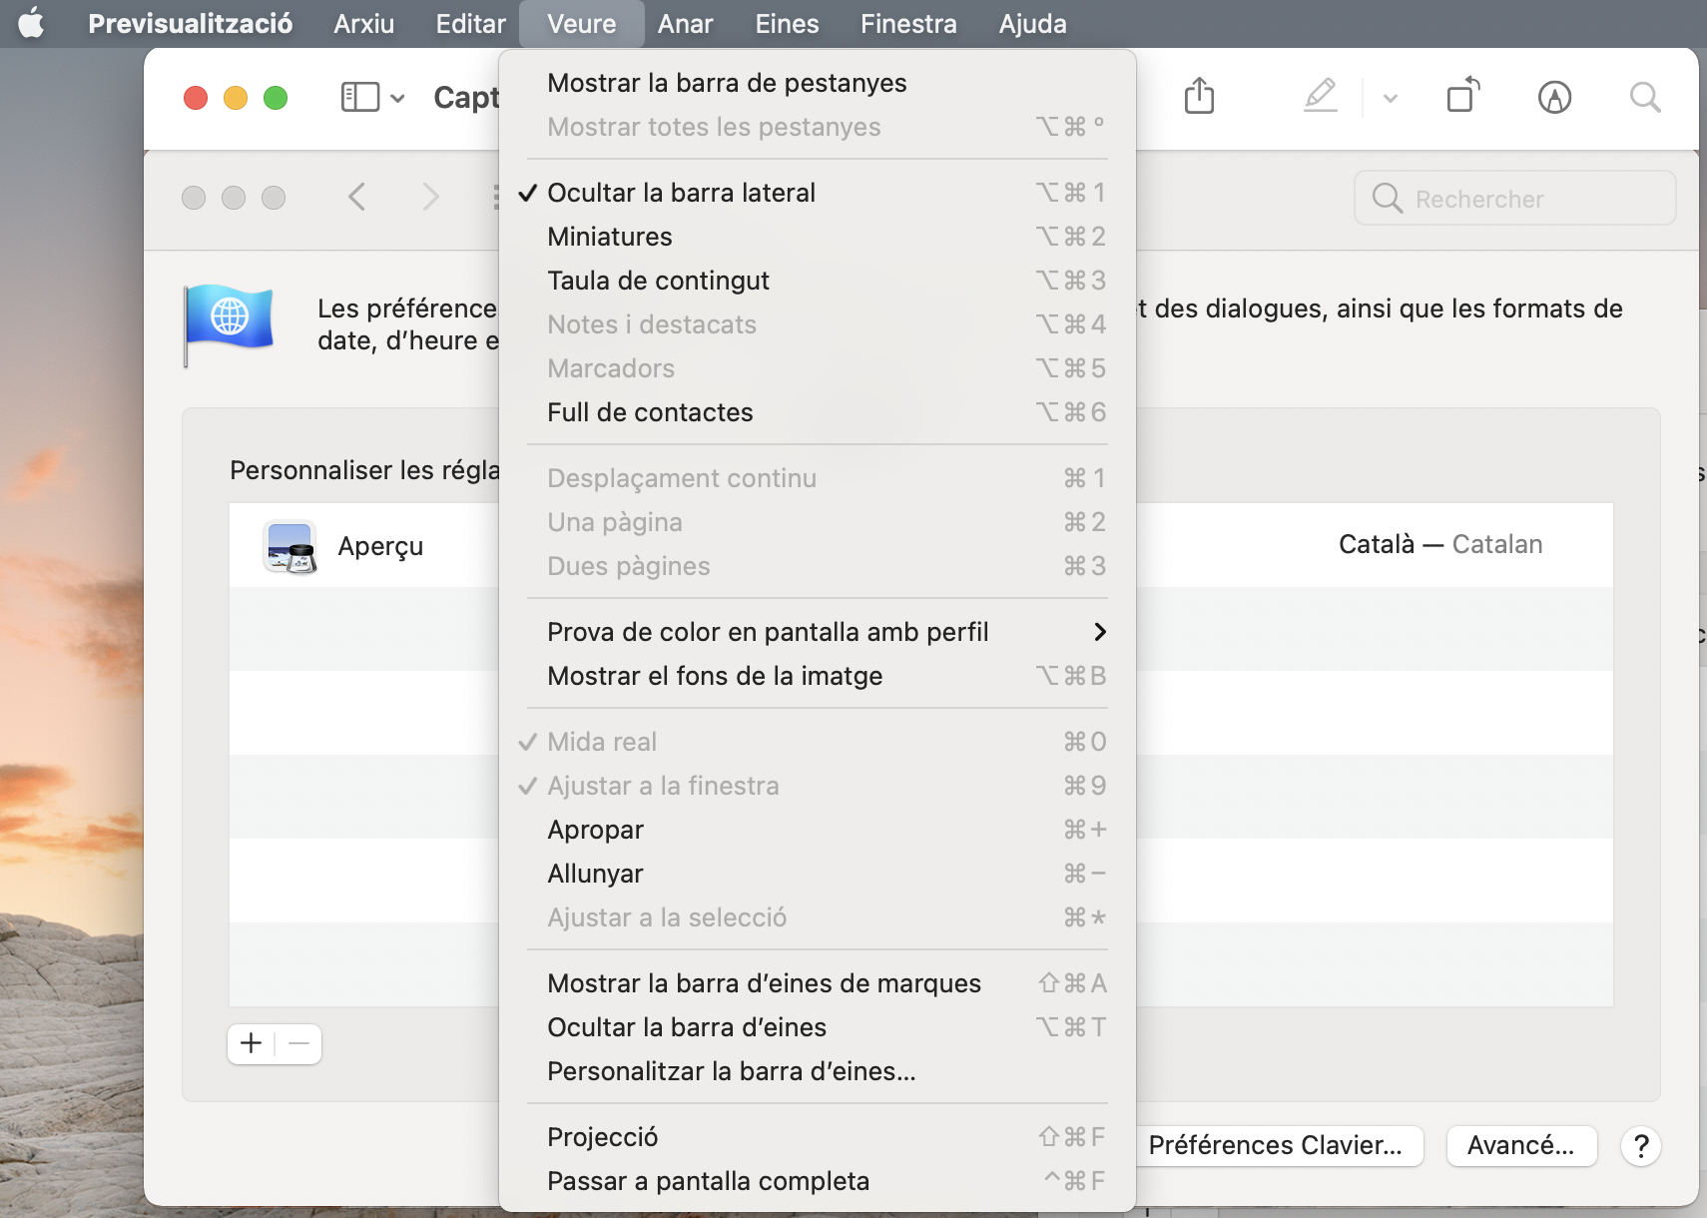
Task: Click Préférences Clavier… button
Action: (x=1275, y=1145)
